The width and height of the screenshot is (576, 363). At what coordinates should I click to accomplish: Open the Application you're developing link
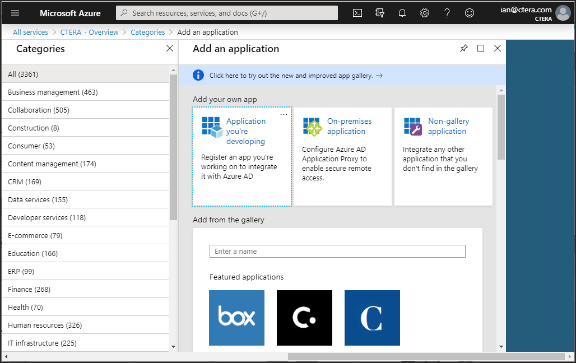click(246, 131)
